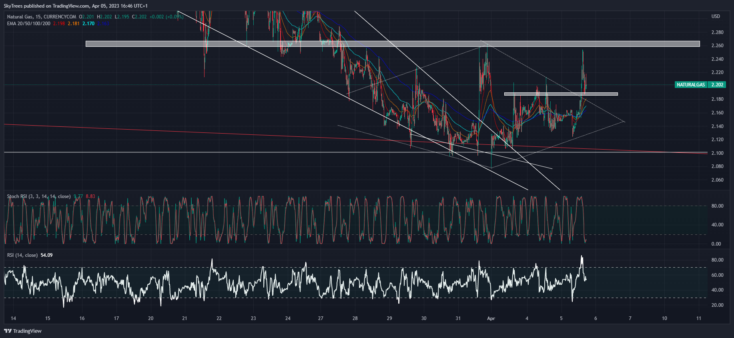Click the 2.080 price axis label
This screenshot has width=734, height=338.
(718, 166)
